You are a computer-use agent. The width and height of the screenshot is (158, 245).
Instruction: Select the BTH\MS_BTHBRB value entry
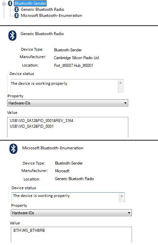coord(29,230)
